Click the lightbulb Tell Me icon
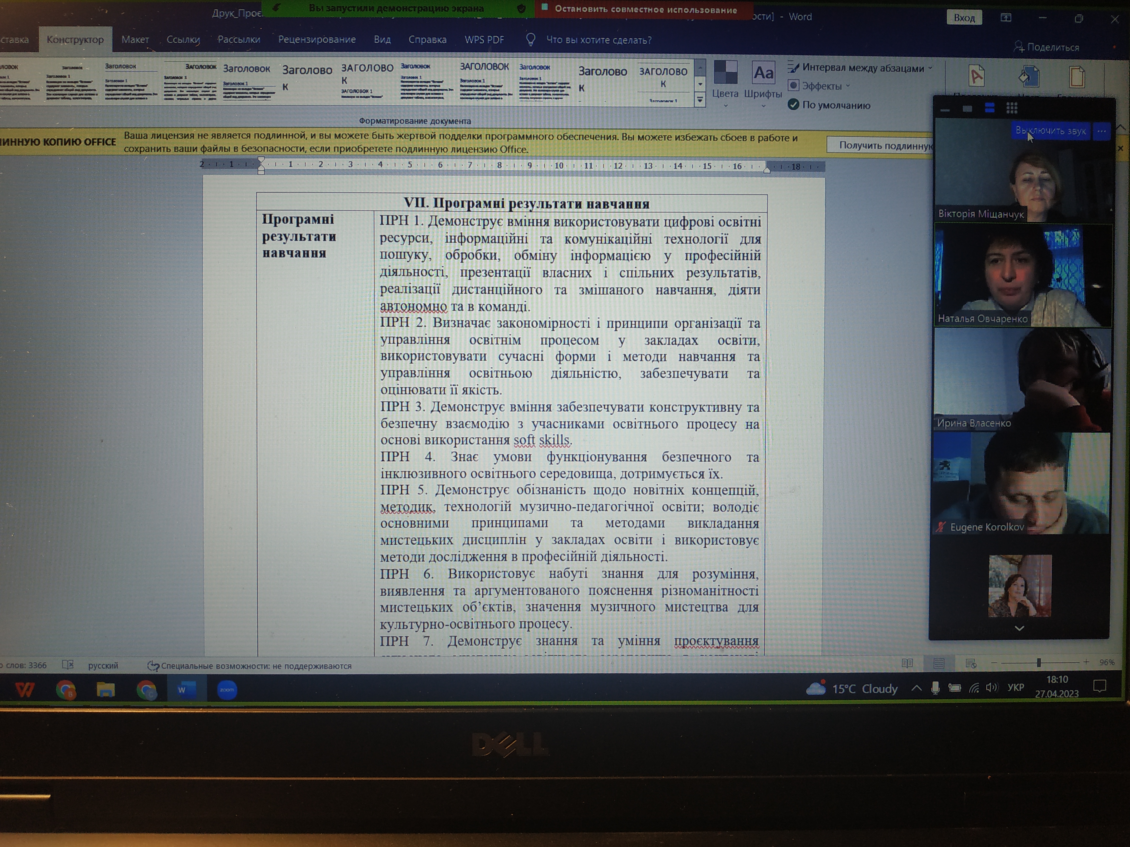Image resolution: width=1130 pixels, height=847 pixels. point(530,40)
